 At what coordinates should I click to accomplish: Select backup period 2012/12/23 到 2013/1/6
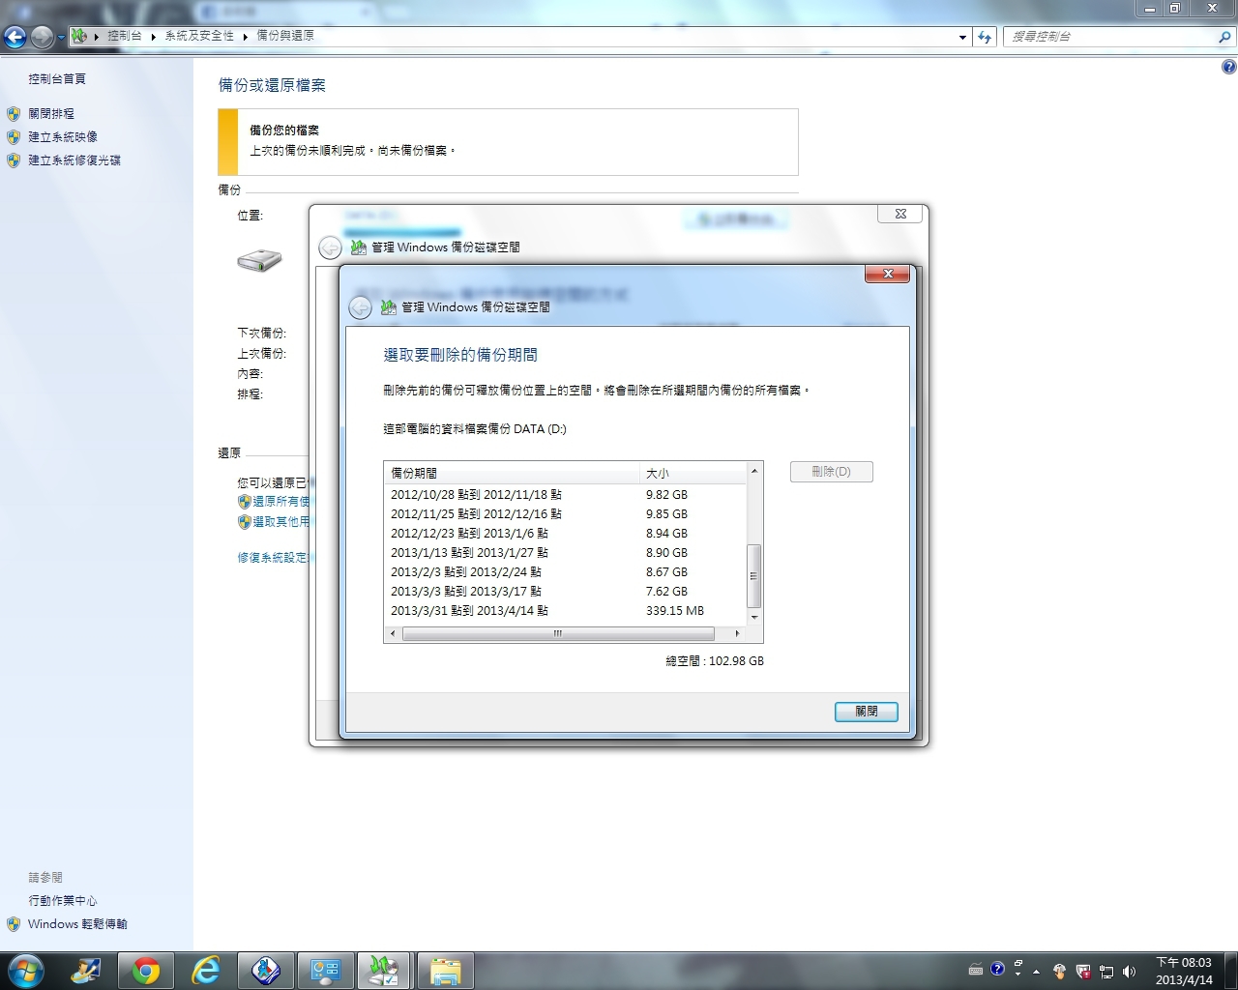click(x=566, y=533)
